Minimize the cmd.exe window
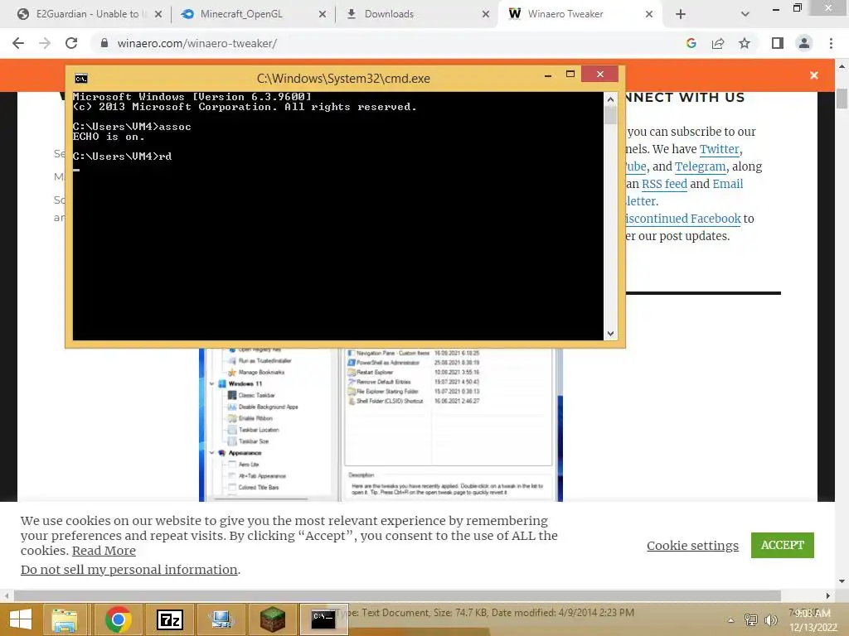Screen dimensions: 849x636 coord(548,75)
